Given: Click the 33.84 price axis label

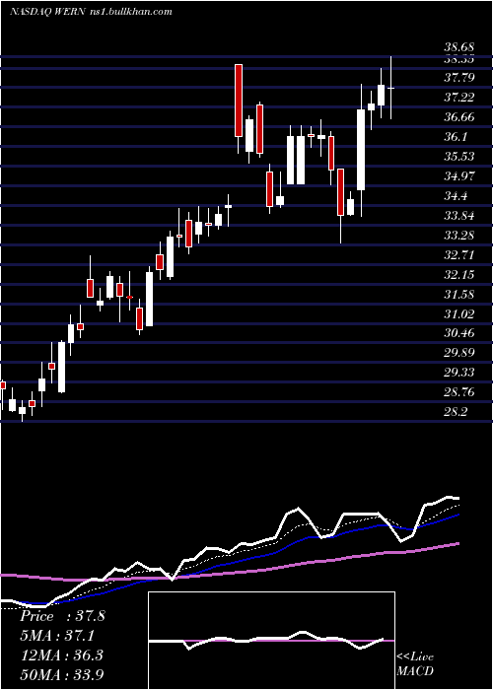Looking at the screenshot, I should click(x=459, y=216).
